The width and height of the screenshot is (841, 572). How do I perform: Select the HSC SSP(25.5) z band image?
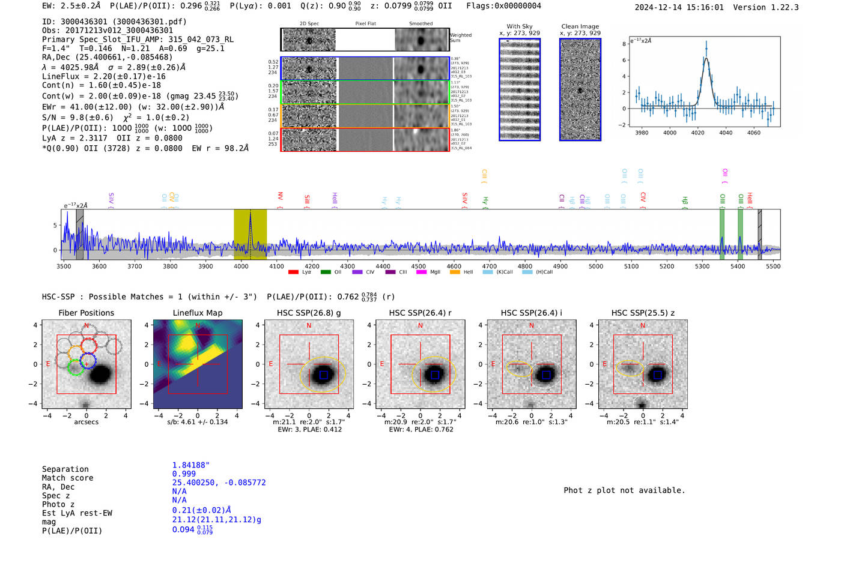tap(643, 364)
